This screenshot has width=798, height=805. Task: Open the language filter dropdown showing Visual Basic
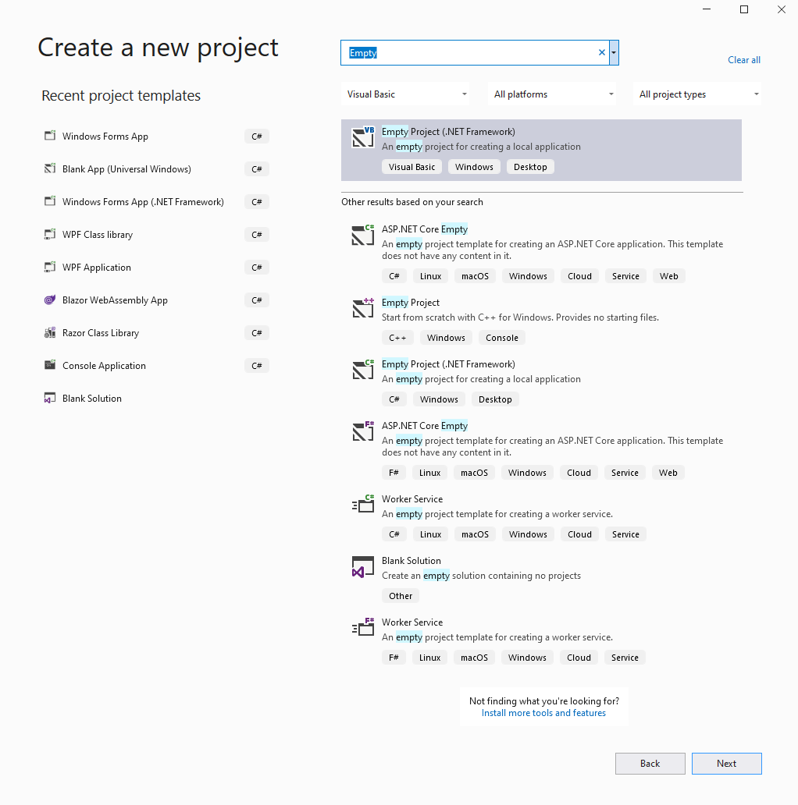click(x=406, y=94)
